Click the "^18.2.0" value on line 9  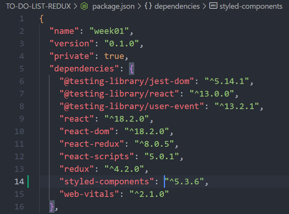coord(127,119)
